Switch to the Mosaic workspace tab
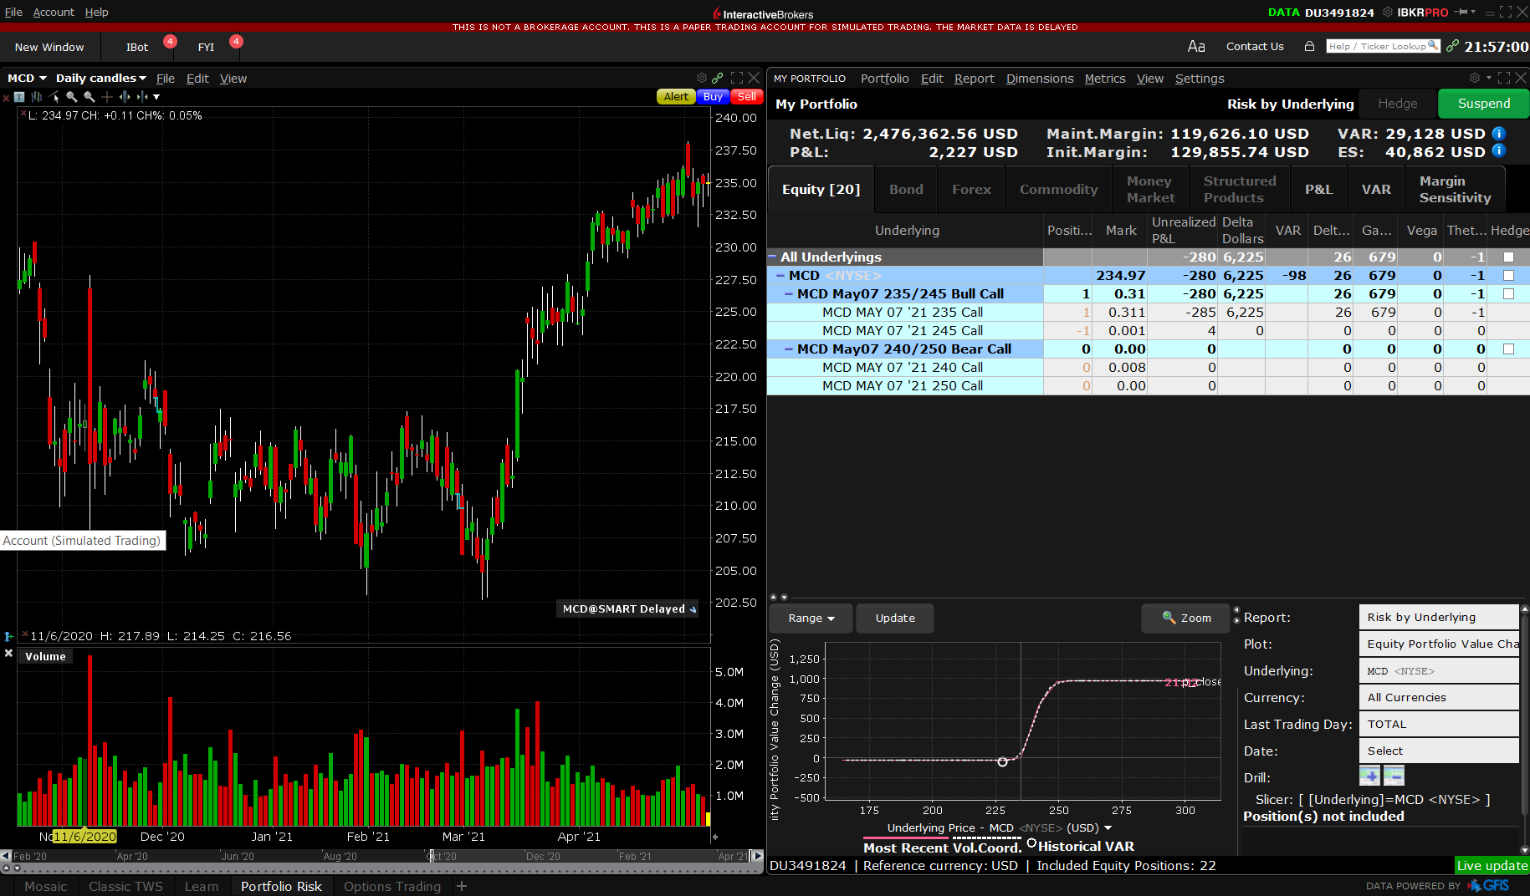This screenshot has height=896, width=1530. point(46,886)
